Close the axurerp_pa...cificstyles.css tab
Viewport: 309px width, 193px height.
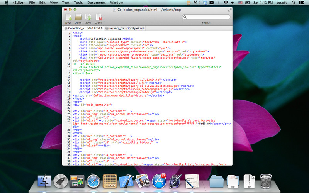click(x=107, y=28)
